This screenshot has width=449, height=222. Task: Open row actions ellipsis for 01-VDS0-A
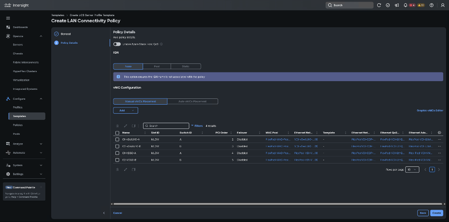[x=440, y=153]
